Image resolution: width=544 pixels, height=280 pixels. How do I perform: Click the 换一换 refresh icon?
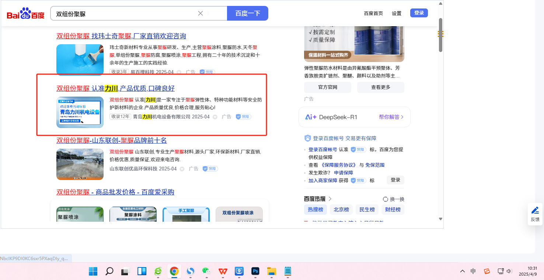click(x=386, y=199)
